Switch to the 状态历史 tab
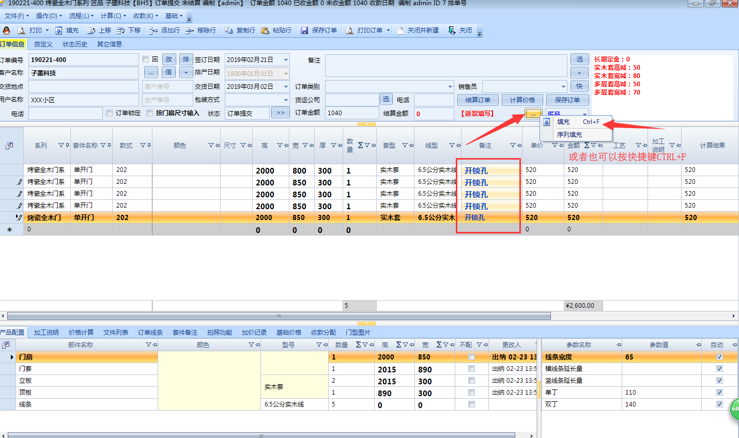The height and width of the screenshot is (438, 739). (74, 44)
